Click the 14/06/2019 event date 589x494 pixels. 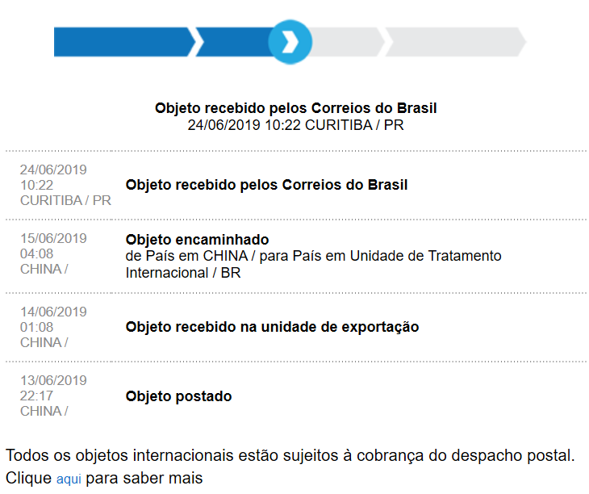coord(53,312)
